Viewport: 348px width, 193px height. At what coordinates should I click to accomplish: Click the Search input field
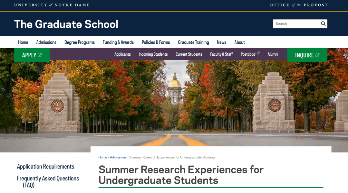[x=296, y=23]
